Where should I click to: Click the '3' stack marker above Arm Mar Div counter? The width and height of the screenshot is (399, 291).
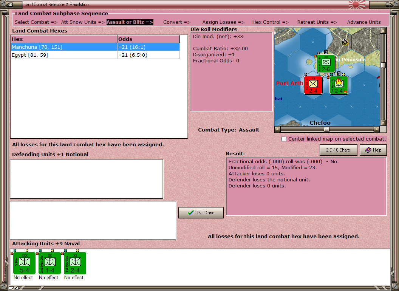click(x=326, y=52)
